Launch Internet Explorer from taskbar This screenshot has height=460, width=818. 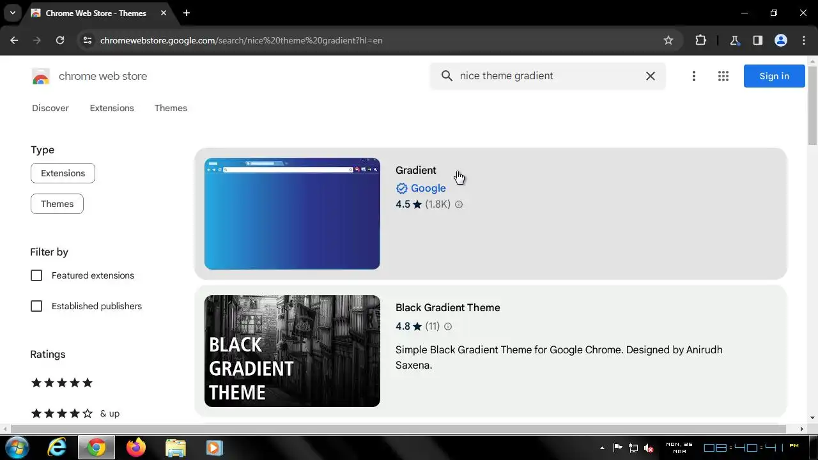pyautogui.click(x=57, y=447)
